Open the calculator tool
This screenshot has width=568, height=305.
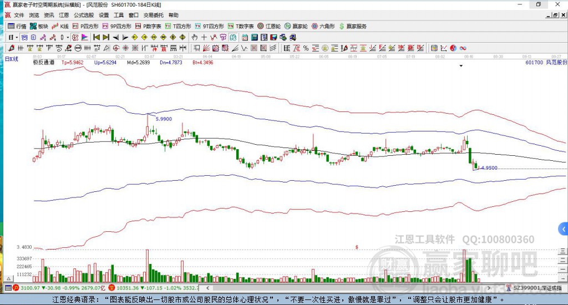coord(254,37)
